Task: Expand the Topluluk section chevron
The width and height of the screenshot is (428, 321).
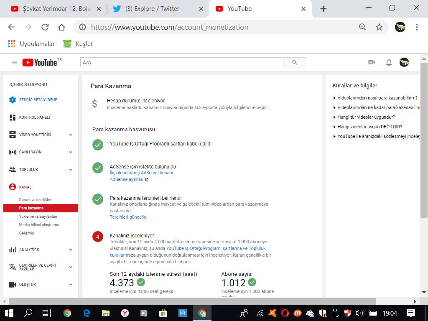Action: point(71,170)
